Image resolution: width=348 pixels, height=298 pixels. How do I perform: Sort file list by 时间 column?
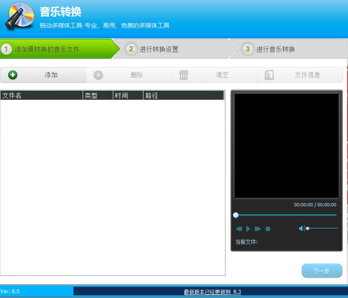pos(128,95)
